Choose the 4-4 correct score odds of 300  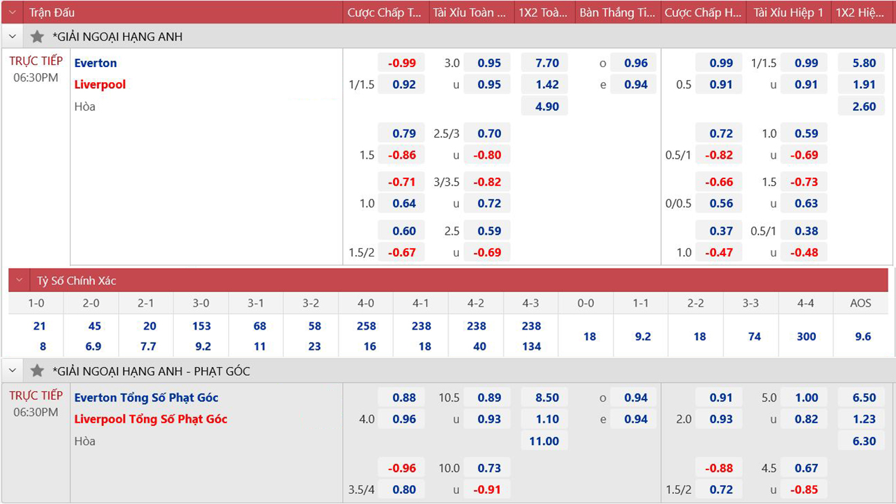pos(806,336)
